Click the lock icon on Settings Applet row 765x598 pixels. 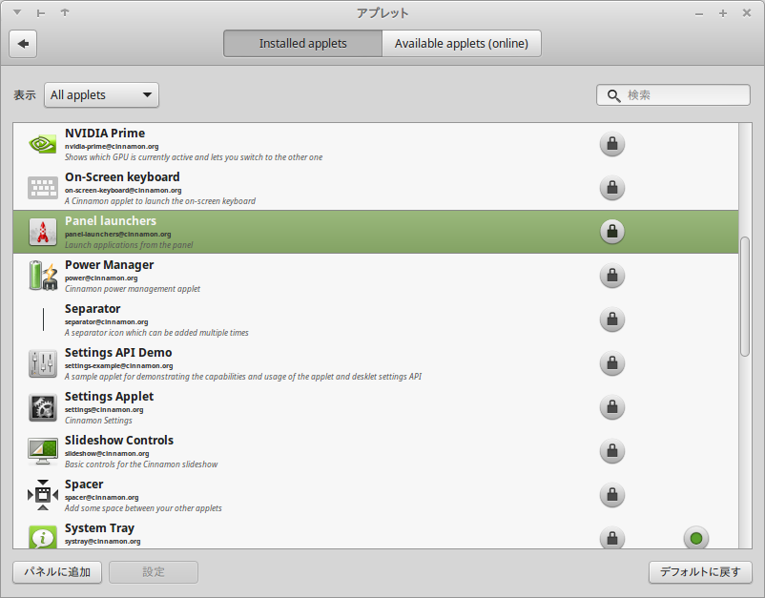612,407
